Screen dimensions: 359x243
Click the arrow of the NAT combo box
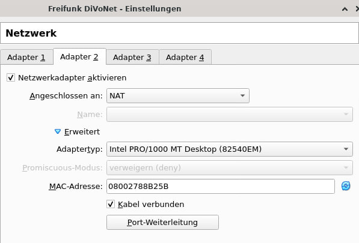(x=242, y=95)
